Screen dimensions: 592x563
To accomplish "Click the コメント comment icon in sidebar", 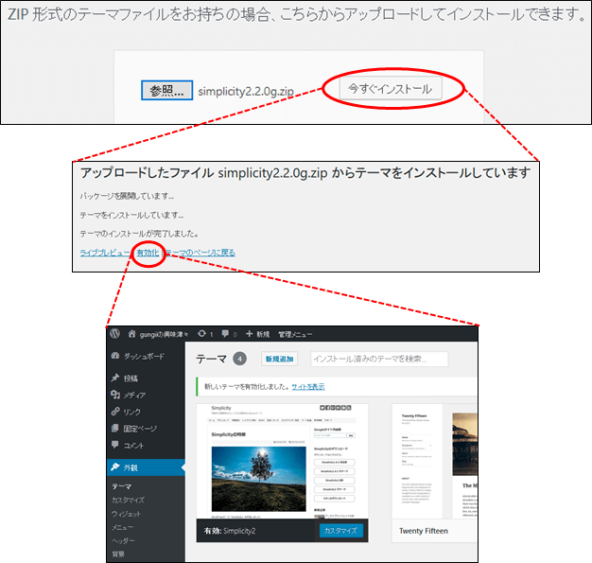I will coord(115,445).
